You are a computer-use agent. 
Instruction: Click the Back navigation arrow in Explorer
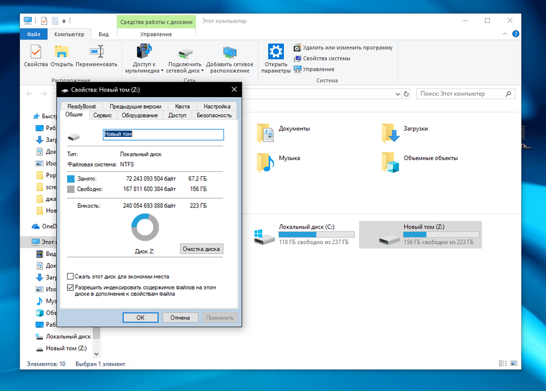click(30, 93)
